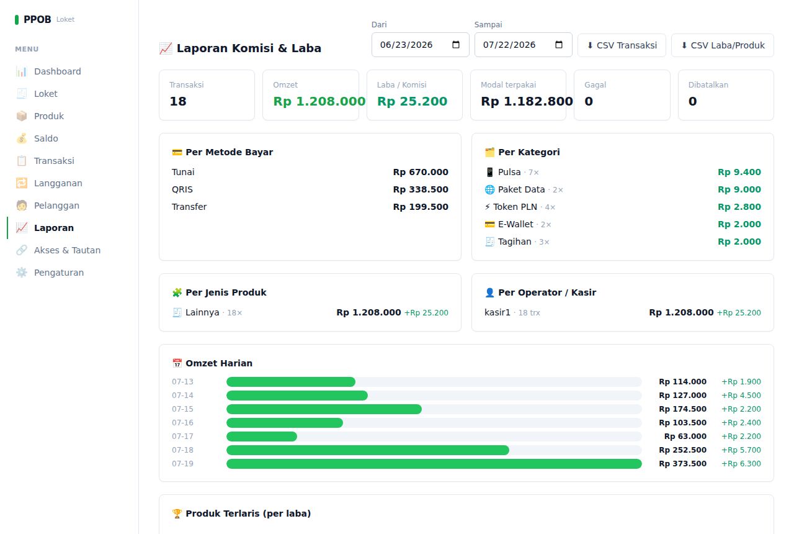Open the Pelanggan page link

click(69, 206)
